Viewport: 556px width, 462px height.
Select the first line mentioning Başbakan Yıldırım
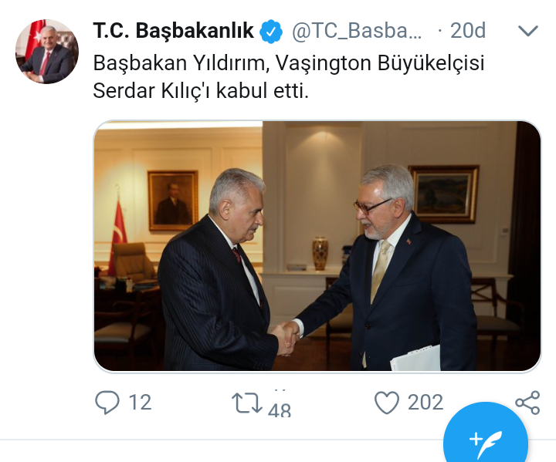pos(289,63)
